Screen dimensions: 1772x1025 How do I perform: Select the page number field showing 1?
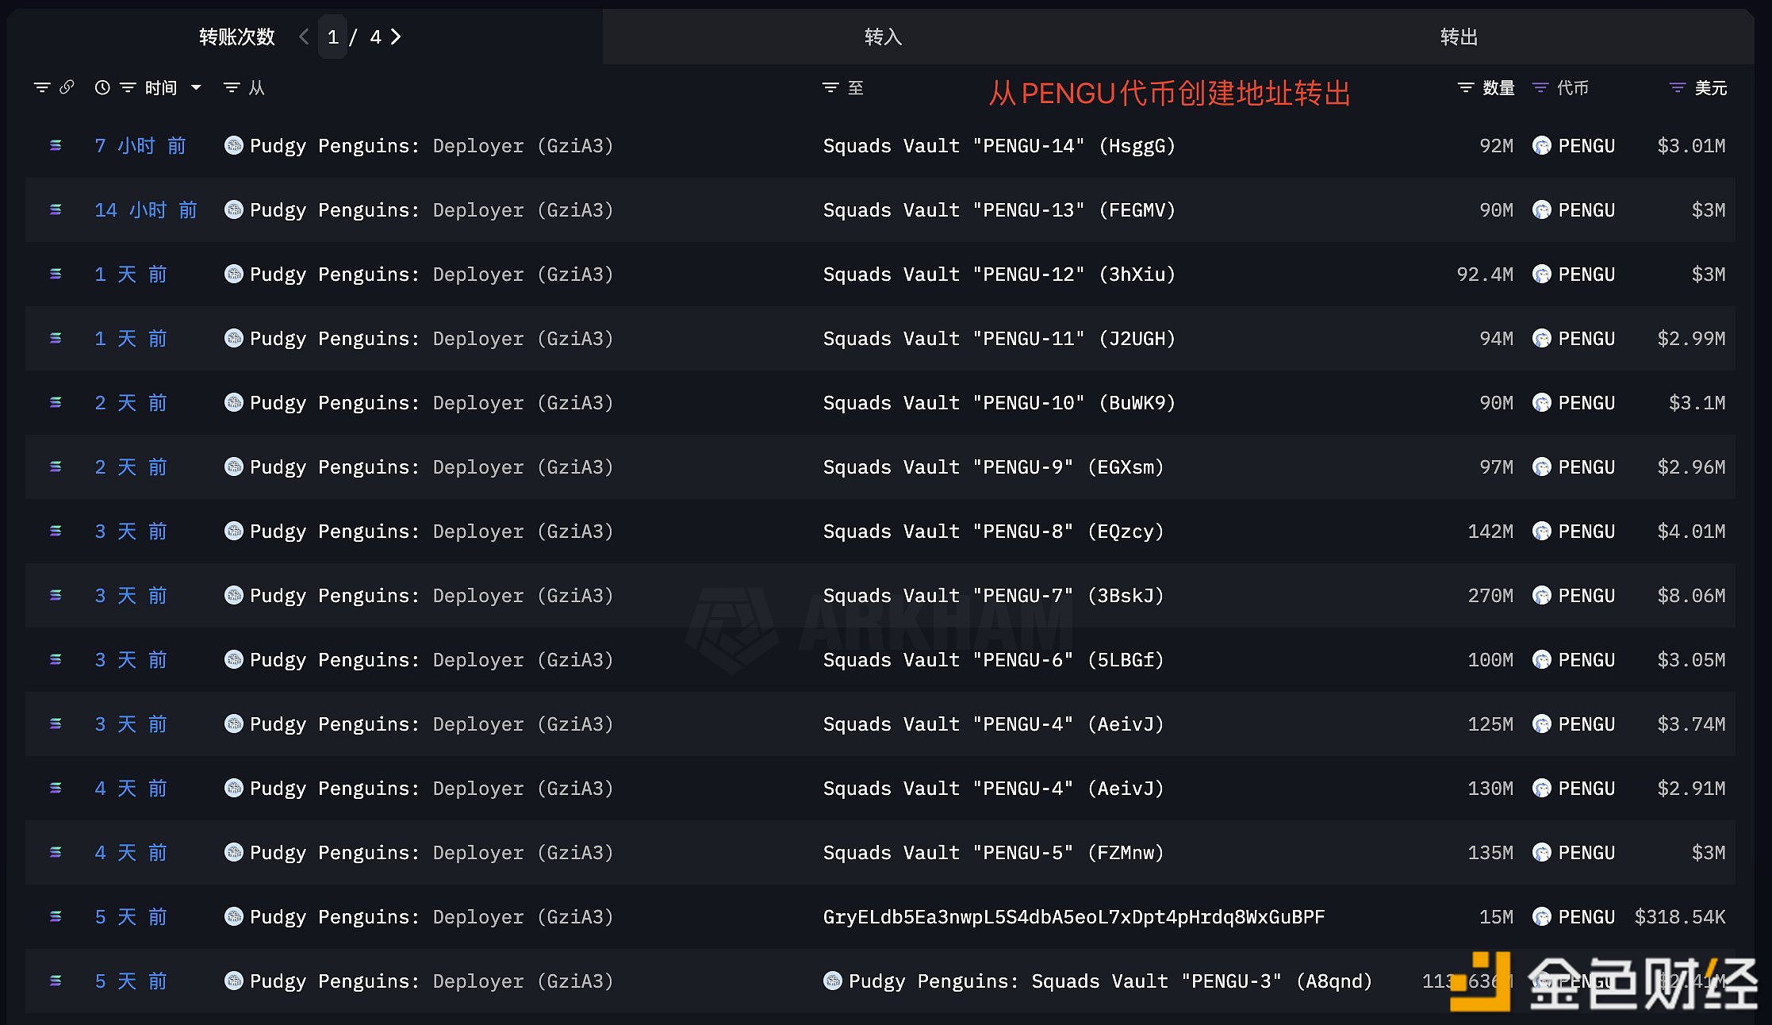coord(333,36)
